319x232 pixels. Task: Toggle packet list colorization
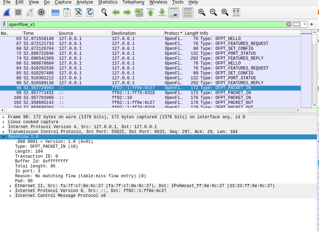[x=188, y=12]
